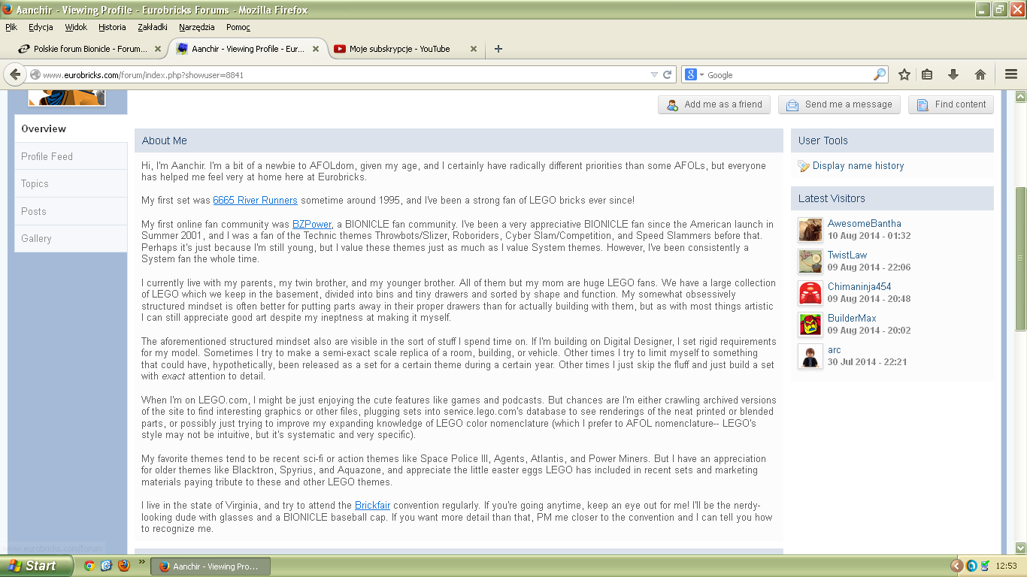Select the Aanchir Viewing Profile browser tab
This screenshot has height=577, width=1027.
[247, 49]
